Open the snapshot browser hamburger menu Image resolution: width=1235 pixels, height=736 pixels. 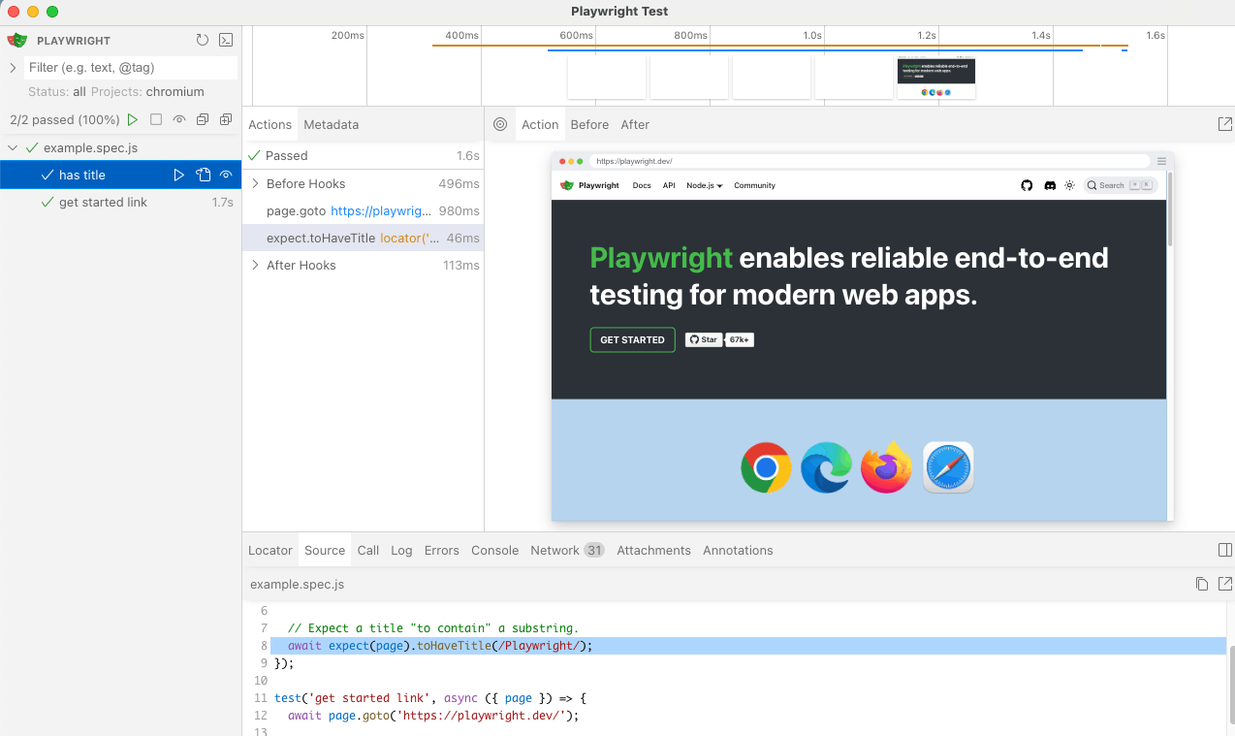click(1161, 162)
